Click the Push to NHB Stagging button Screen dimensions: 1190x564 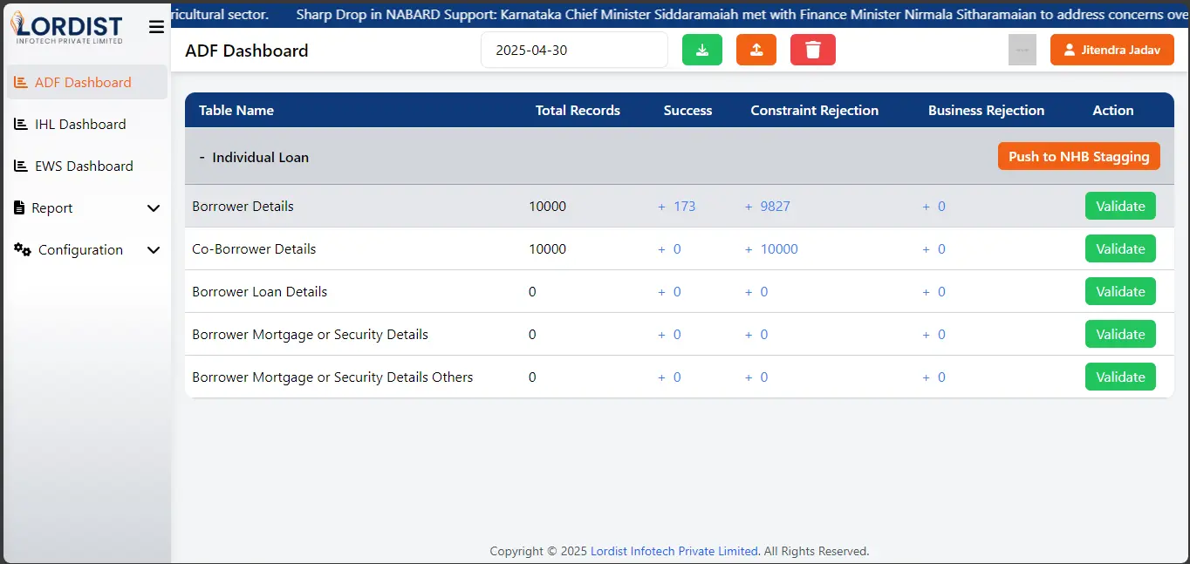pyautogui.click(x=1078, y=156)
